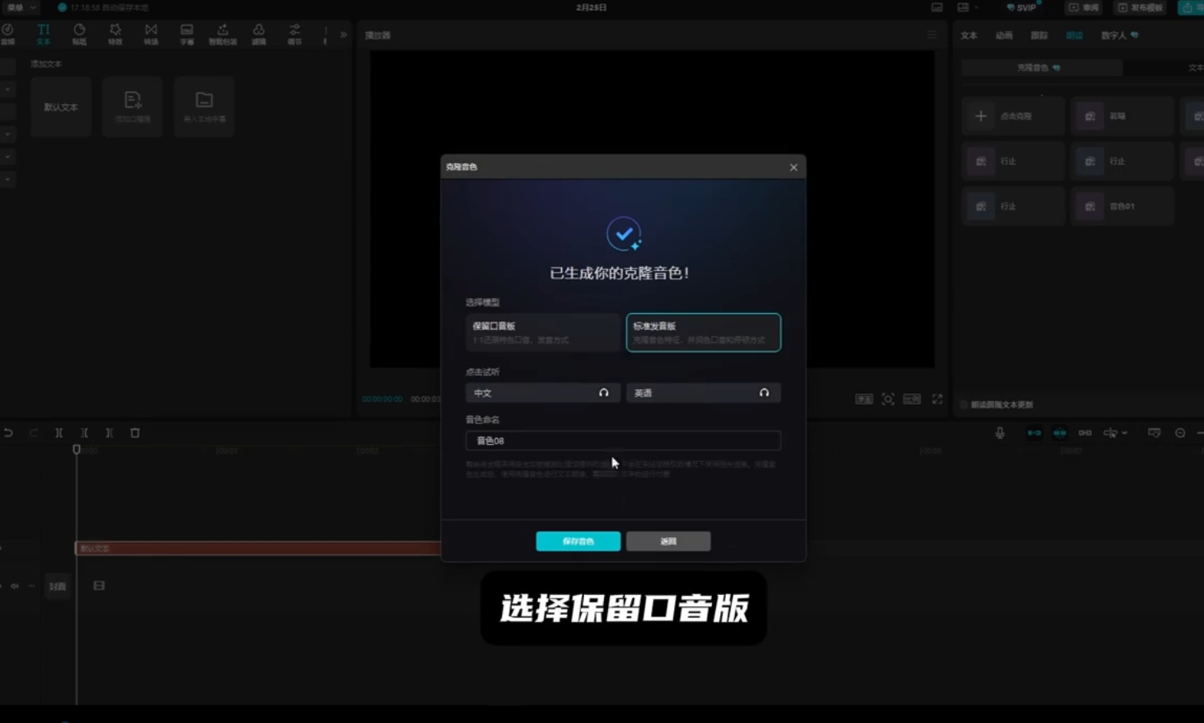Close the 克隆音色 dialog
Viewport: 1204px width, 723px height.
(x=793, y=167)
